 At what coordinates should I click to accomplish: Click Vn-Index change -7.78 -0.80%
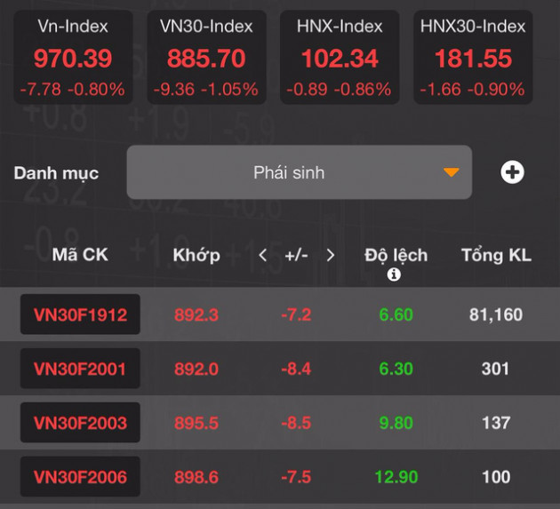73,89
